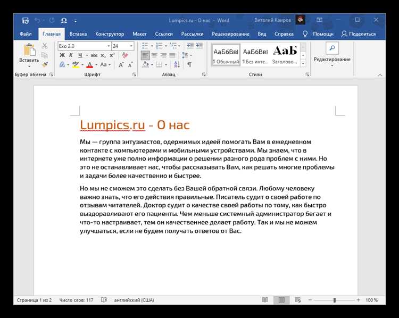Open the Рецензирование ribbon tab
The height and width of the screenshot is (318, 399).
230,34
